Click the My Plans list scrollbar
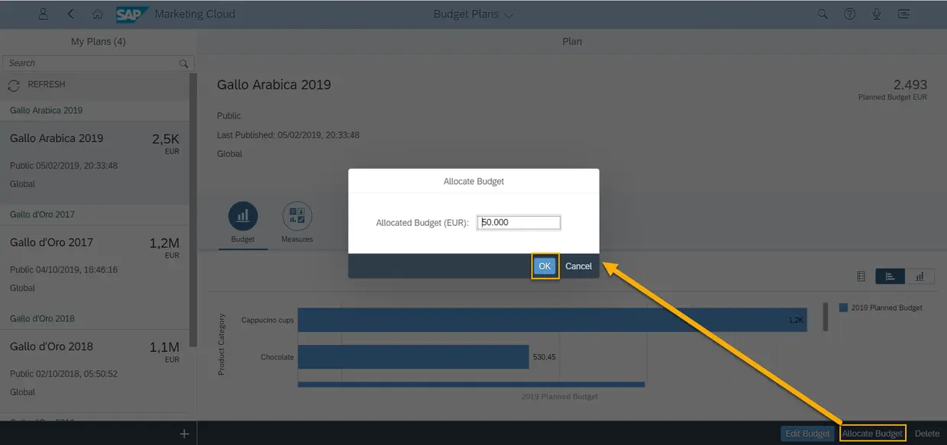The image size is (947, 445). [x=194, y=210]
